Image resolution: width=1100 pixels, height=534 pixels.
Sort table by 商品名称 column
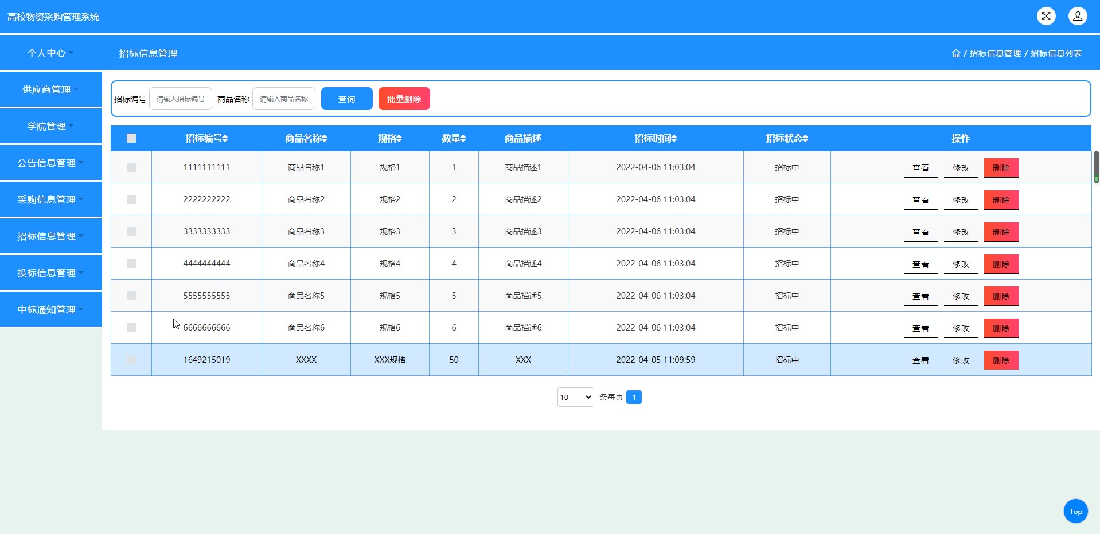306,139
